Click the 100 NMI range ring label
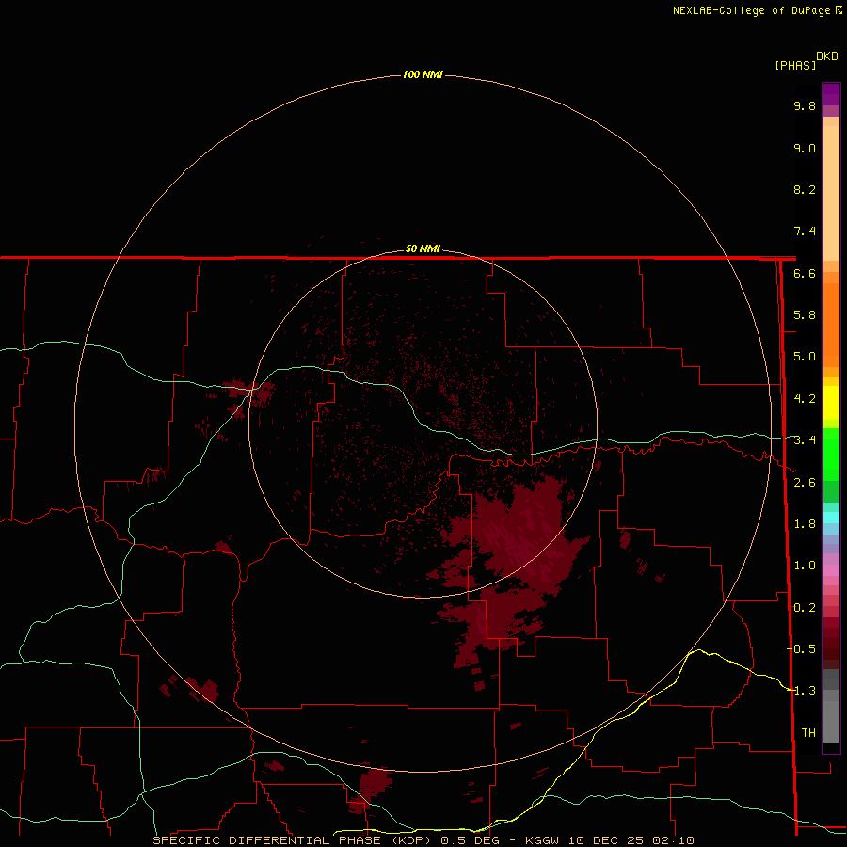This screenshot has width=847, height=847. [x=423, y=74]
